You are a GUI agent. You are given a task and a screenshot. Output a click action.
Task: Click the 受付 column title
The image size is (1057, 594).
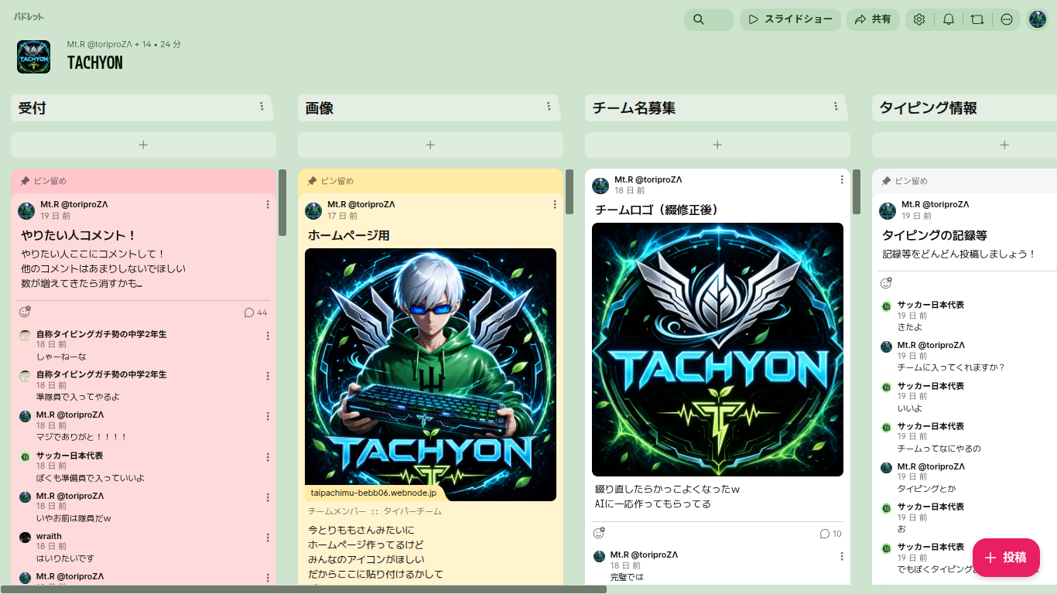[x=32, y=108]
